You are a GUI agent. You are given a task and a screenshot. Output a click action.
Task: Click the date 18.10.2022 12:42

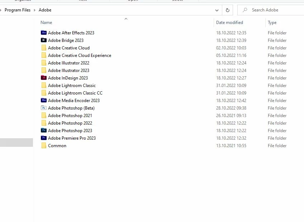click(x=231, y=101)
